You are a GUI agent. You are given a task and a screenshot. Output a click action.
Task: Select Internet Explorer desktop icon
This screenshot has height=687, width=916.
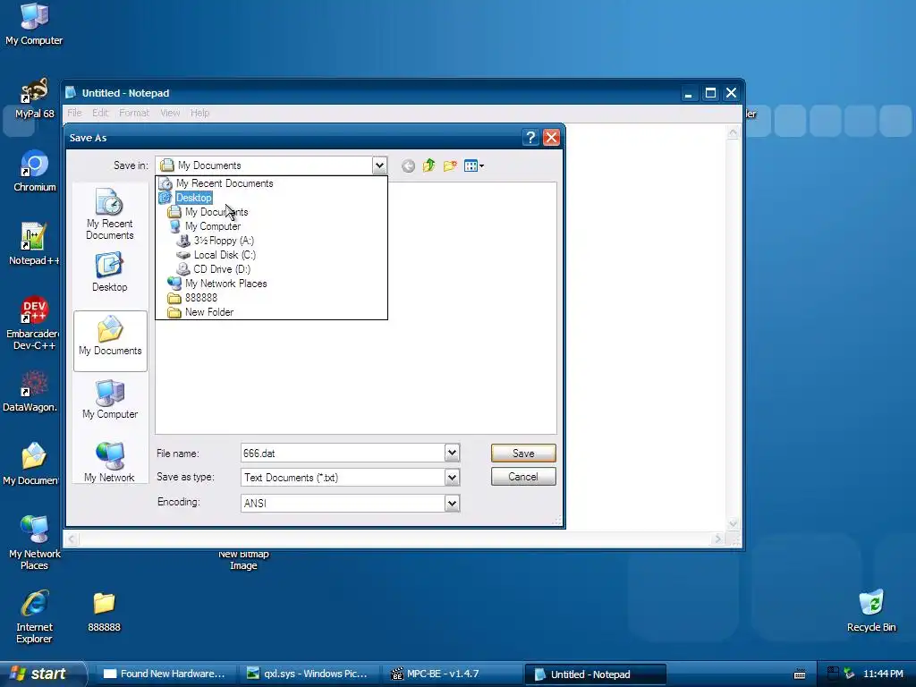coord(35,616)
